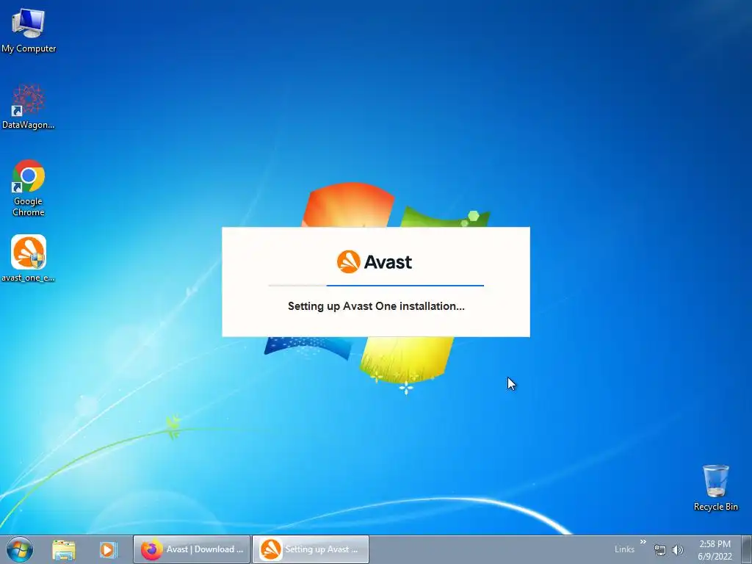The height and width of the screenshot is (564, 752).
Task: Select the My Computer desktop icon
Action: point(29,29)
